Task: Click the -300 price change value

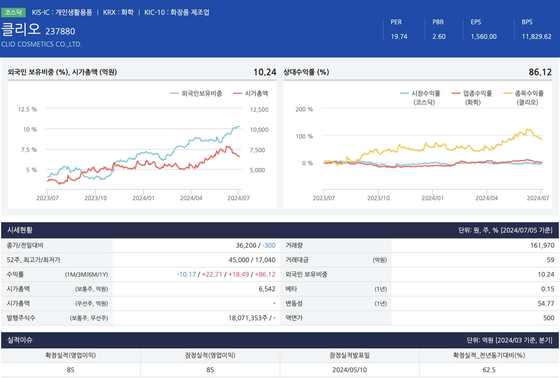Action: click(269, 245)
